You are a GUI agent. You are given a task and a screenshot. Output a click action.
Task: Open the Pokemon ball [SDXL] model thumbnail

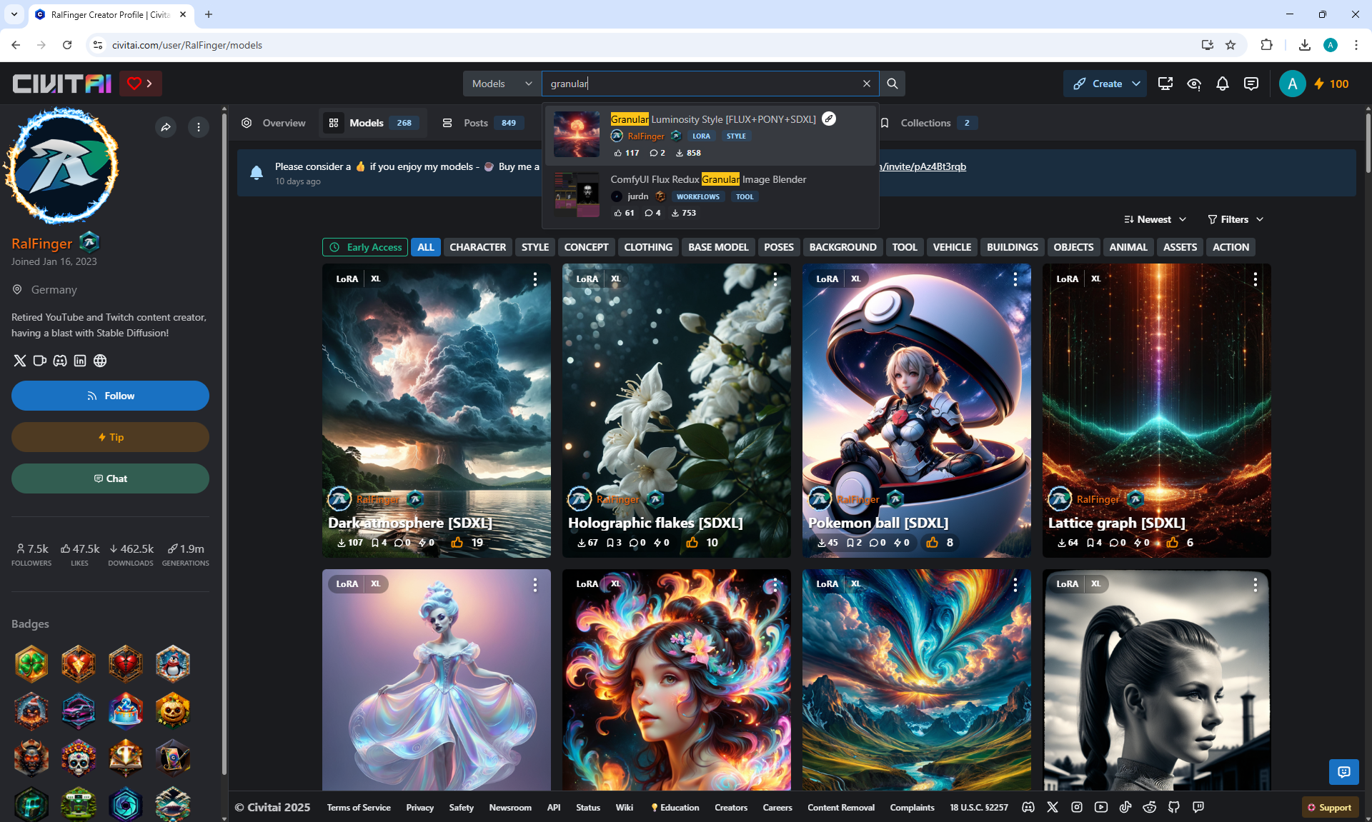[x=916, y=400]
